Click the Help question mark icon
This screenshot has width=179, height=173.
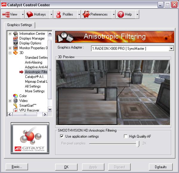pos(121,14)
